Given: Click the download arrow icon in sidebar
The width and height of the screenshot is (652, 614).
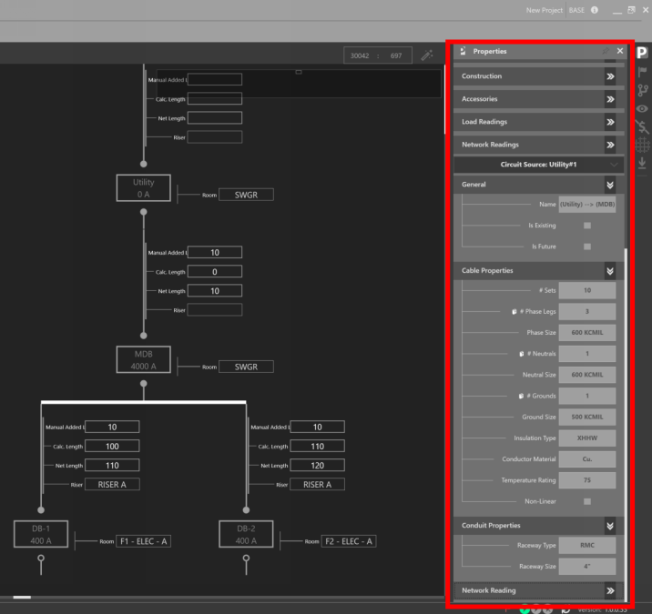Looking at the screenshot, I should click(x=642, y=163).
